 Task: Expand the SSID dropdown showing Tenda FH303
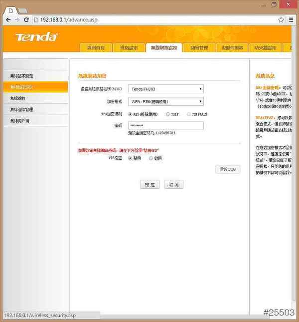pyautogui.click(x=166, y=89)
